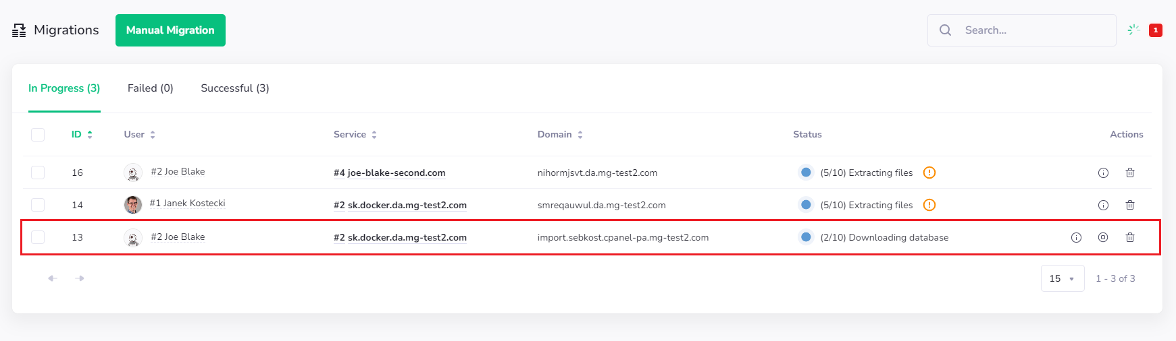Click warning icon on migration 16 status
Screen dimensions: 1176x341
pos(929,173)
